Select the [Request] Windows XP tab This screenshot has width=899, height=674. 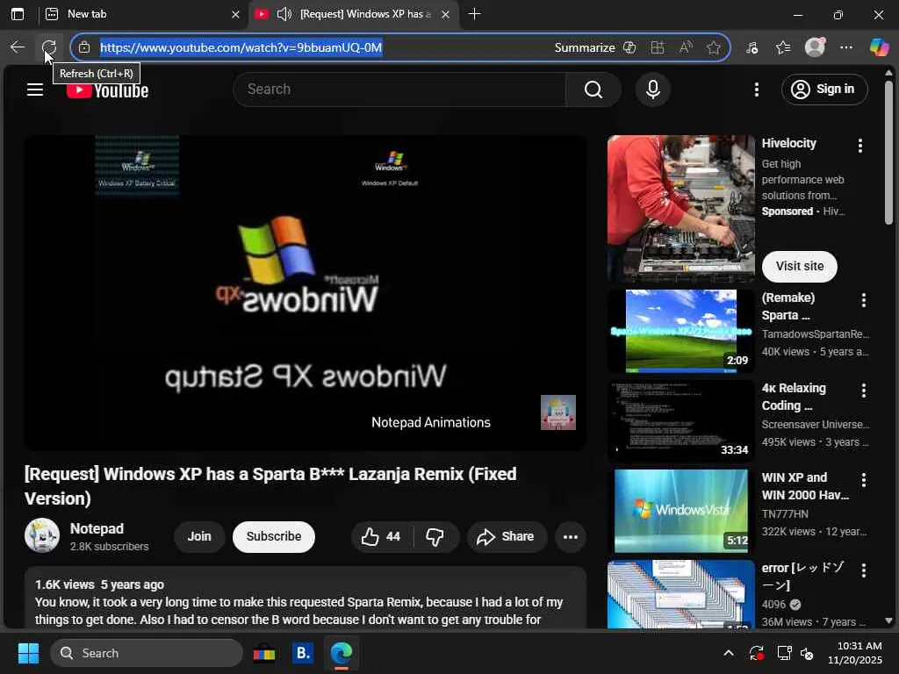(353, 14)
